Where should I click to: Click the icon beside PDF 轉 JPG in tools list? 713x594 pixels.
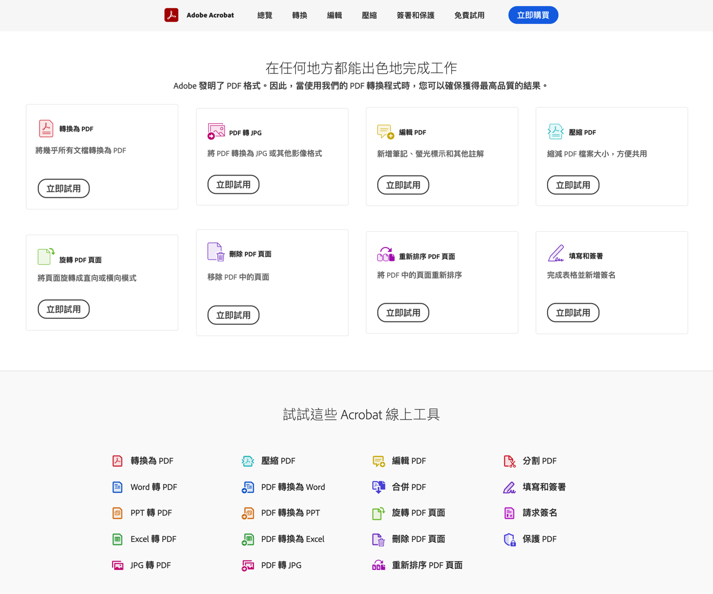248,565
